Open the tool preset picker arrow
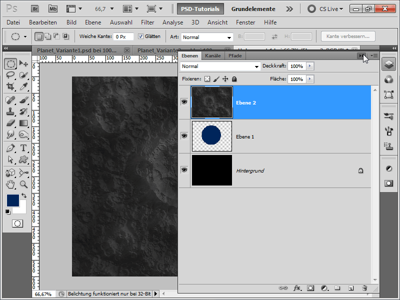This screenshot has height=300, width=400. pos(25,36)
